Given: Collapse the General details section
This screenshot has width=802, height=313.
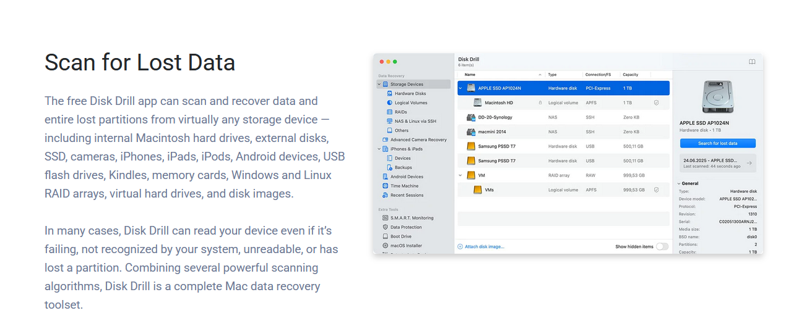Looking at the screenshot, I should (x=679, y=183).
